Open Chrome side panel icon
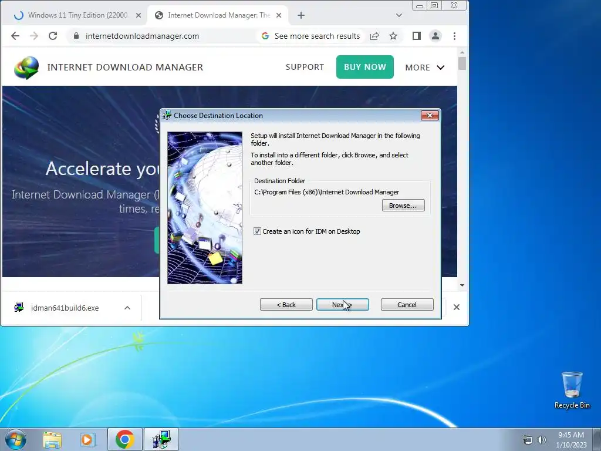 [417, 36]
